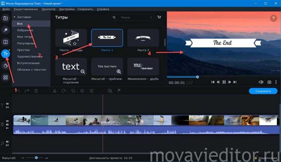
Task: Pause the preview playback
Action: point(224,82)
